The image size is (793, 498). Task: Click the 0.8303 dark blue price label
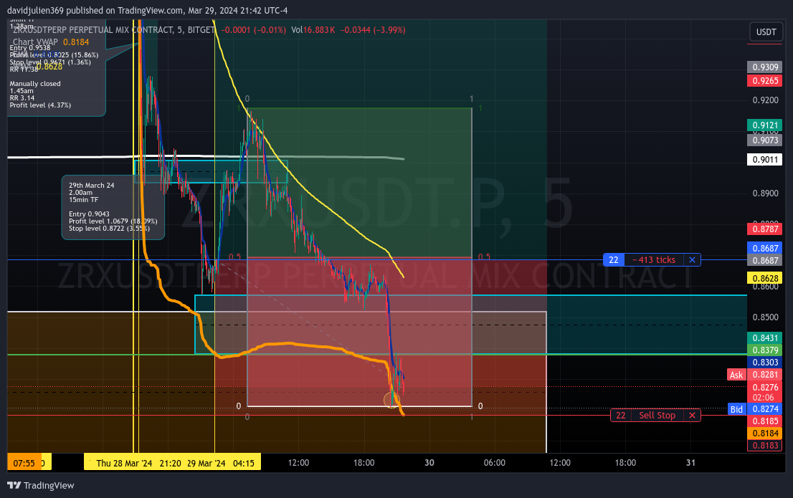[x=764, y=362]
